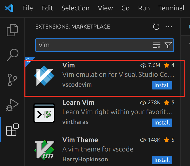Click 'Vim emulation for Visual Studio Co…' description
This screenshot has width=190, height=166.
[x=118, y=74]
